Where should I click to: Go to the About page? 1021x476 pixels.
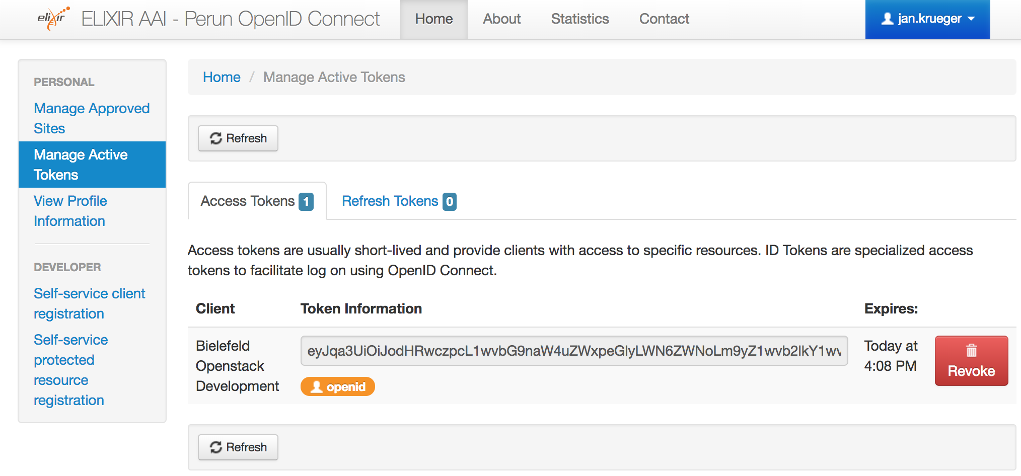click(x=502, y=19)
